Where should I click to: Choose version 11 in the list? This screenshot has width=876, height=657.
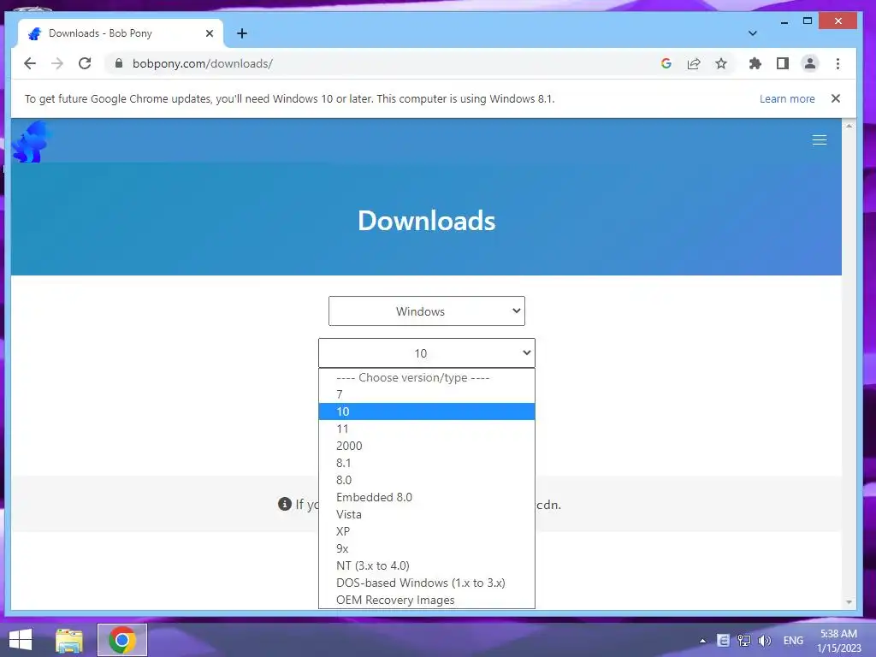coord(427,429)
